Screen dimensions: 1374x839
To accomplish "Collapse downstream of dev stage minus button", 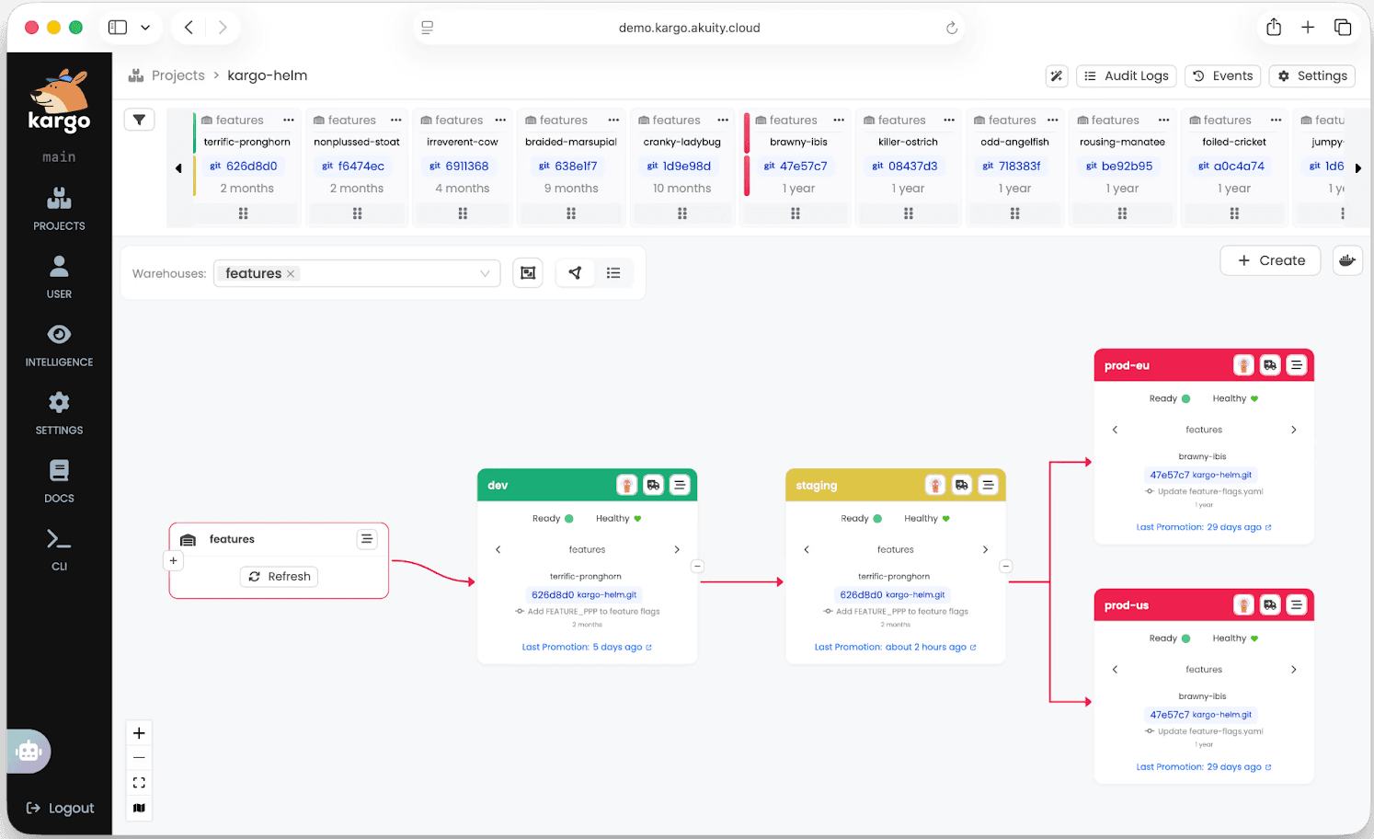I will tap(698, 567).
